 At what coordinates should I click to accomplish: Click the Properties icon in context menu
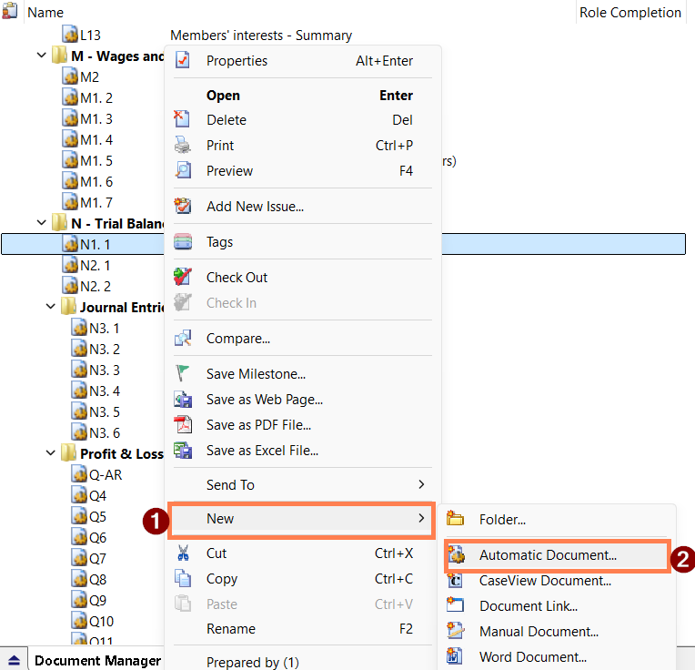point(183,61)
